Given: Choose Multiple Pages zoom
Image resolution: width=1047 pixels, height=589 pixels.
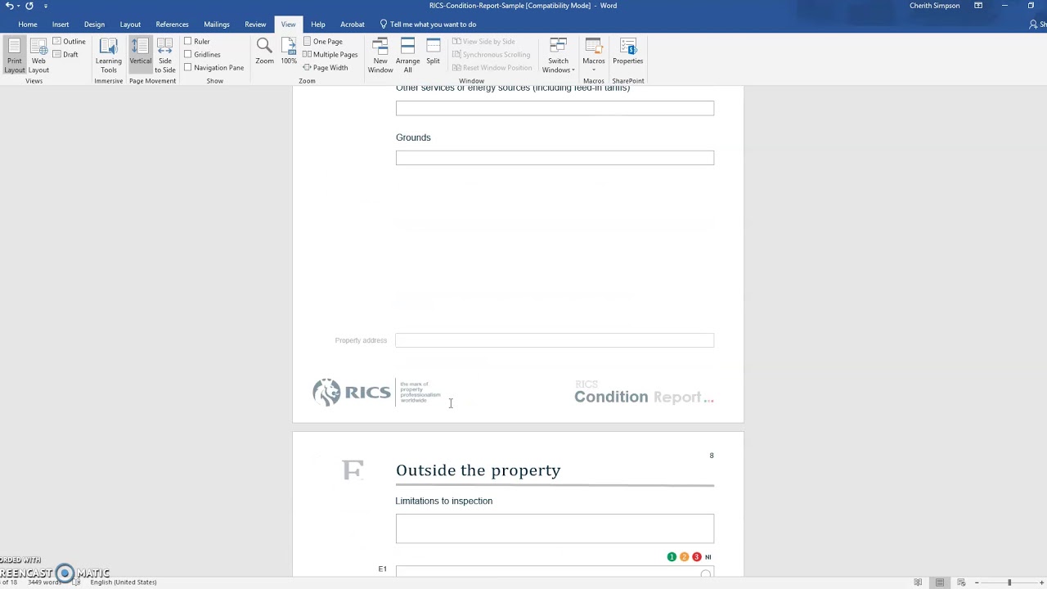Looking at the screenshot, I should click(330, 55).
